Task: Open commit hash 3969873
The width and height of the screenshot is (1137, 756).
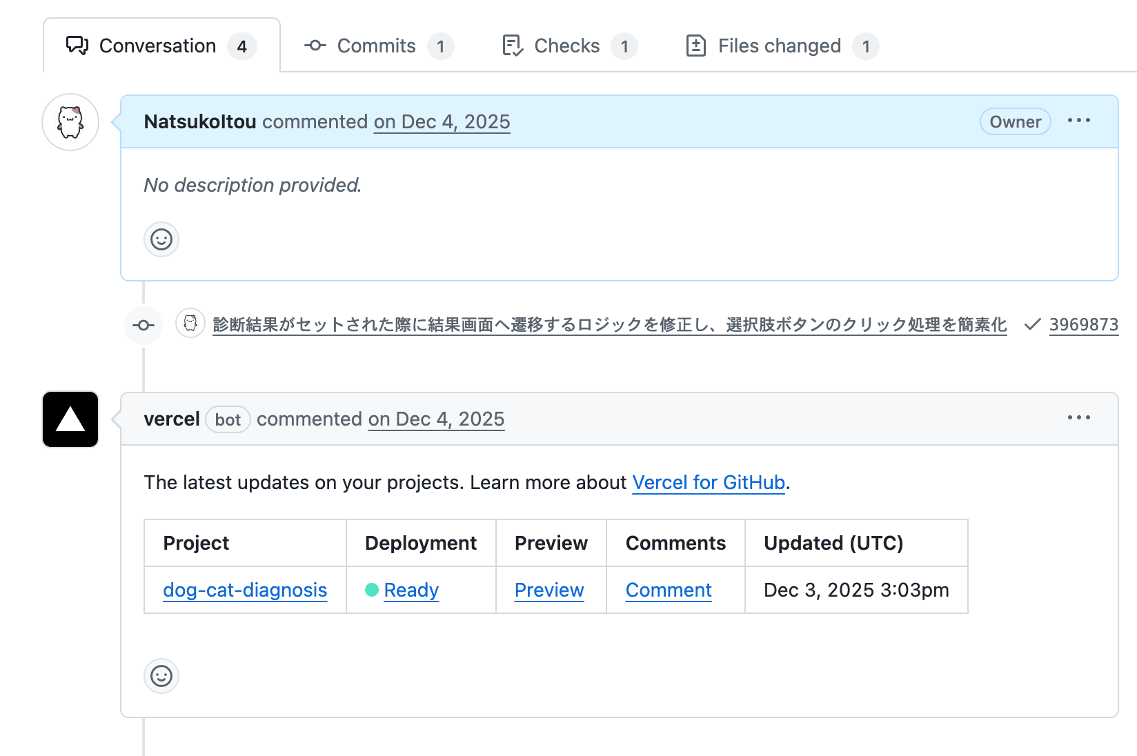Action: 1083,324
